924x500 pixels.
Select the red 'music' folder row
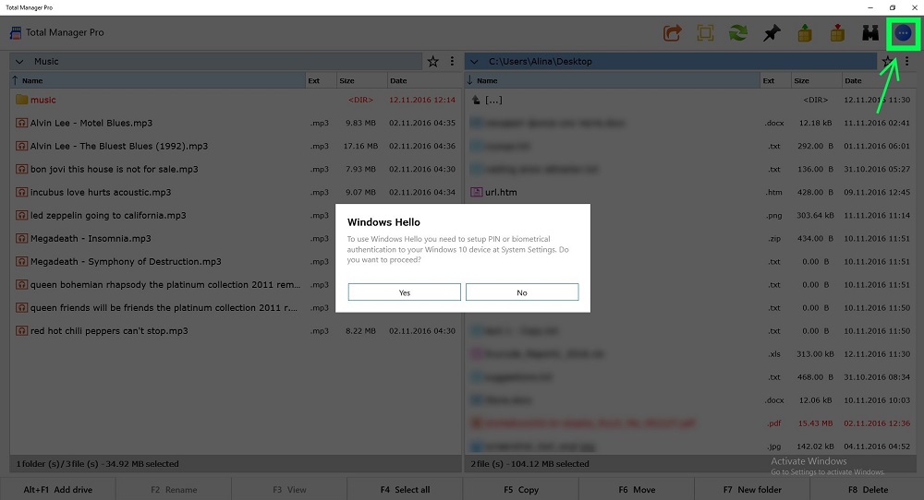236,100
